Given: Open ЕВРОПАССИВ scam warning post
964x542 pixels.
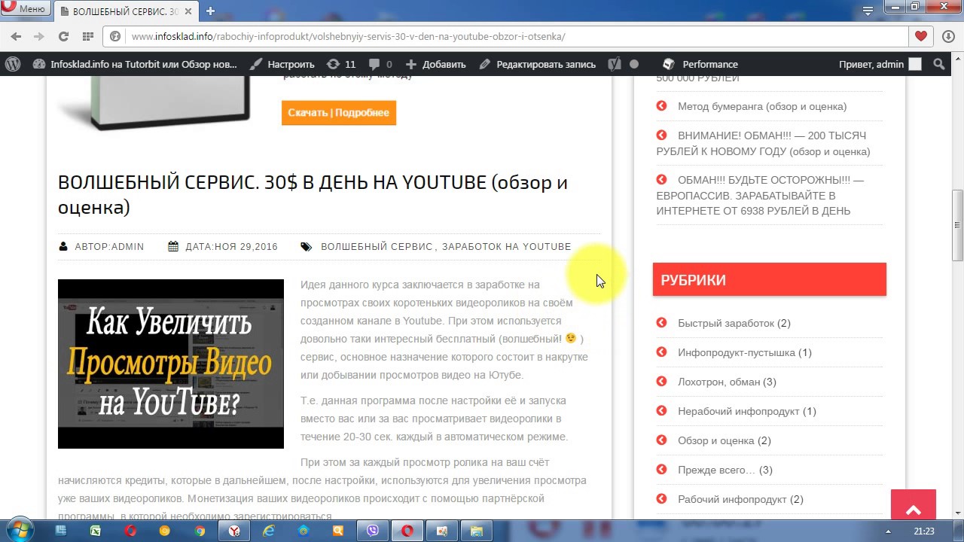Looking at the screenshot, I should 760,195.
